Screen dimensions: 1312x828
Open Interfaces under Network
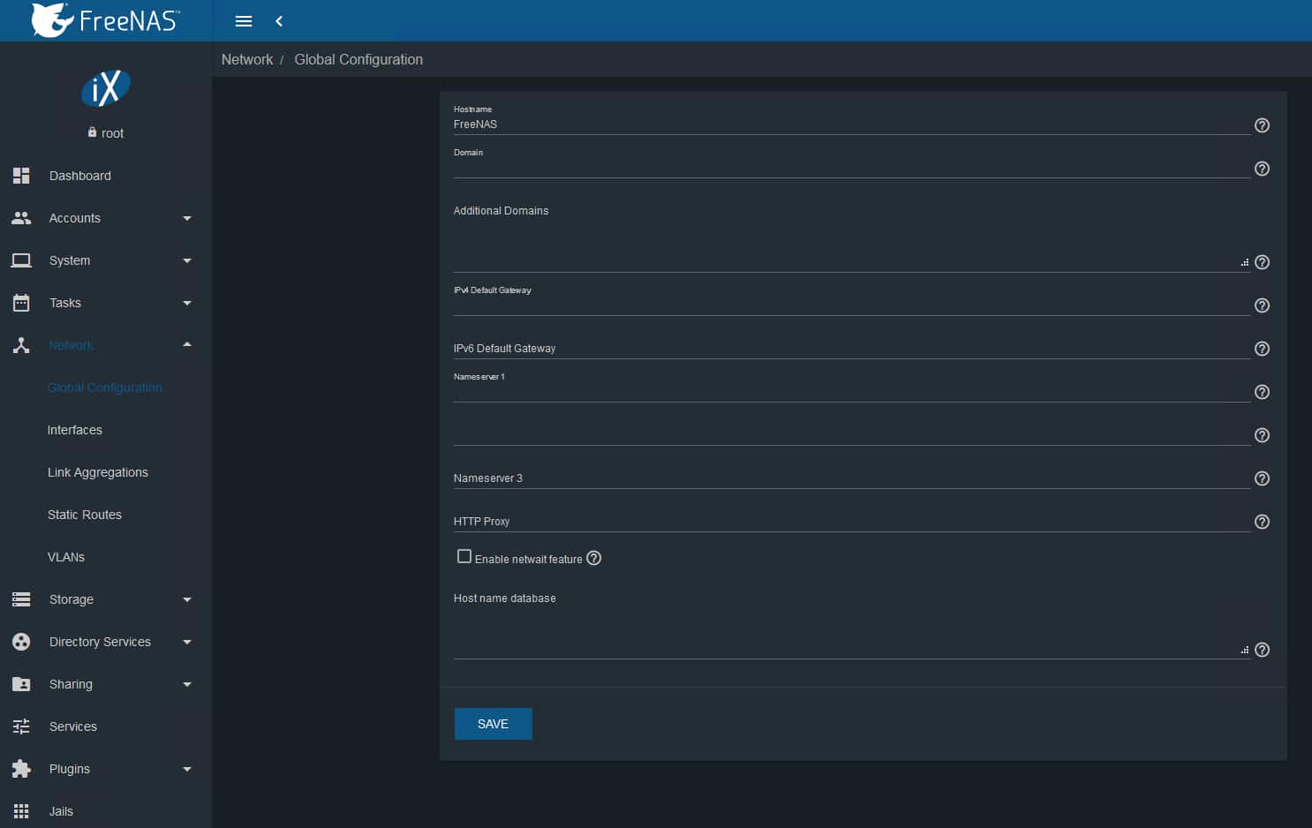coord(75,430)
